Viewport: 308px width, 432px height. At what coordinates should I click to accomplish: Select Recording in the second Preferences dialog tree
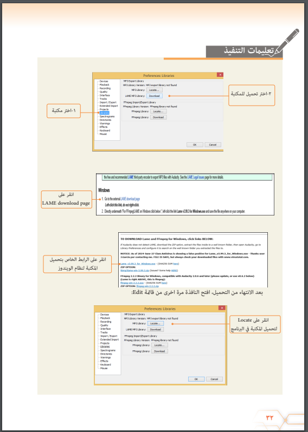pos(106,322)
